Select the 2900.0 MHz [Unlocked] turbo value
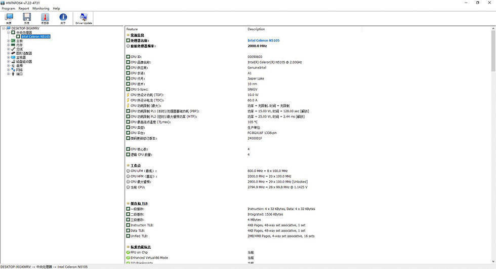Viewport: 496px width, 269px height. point(277,182)
